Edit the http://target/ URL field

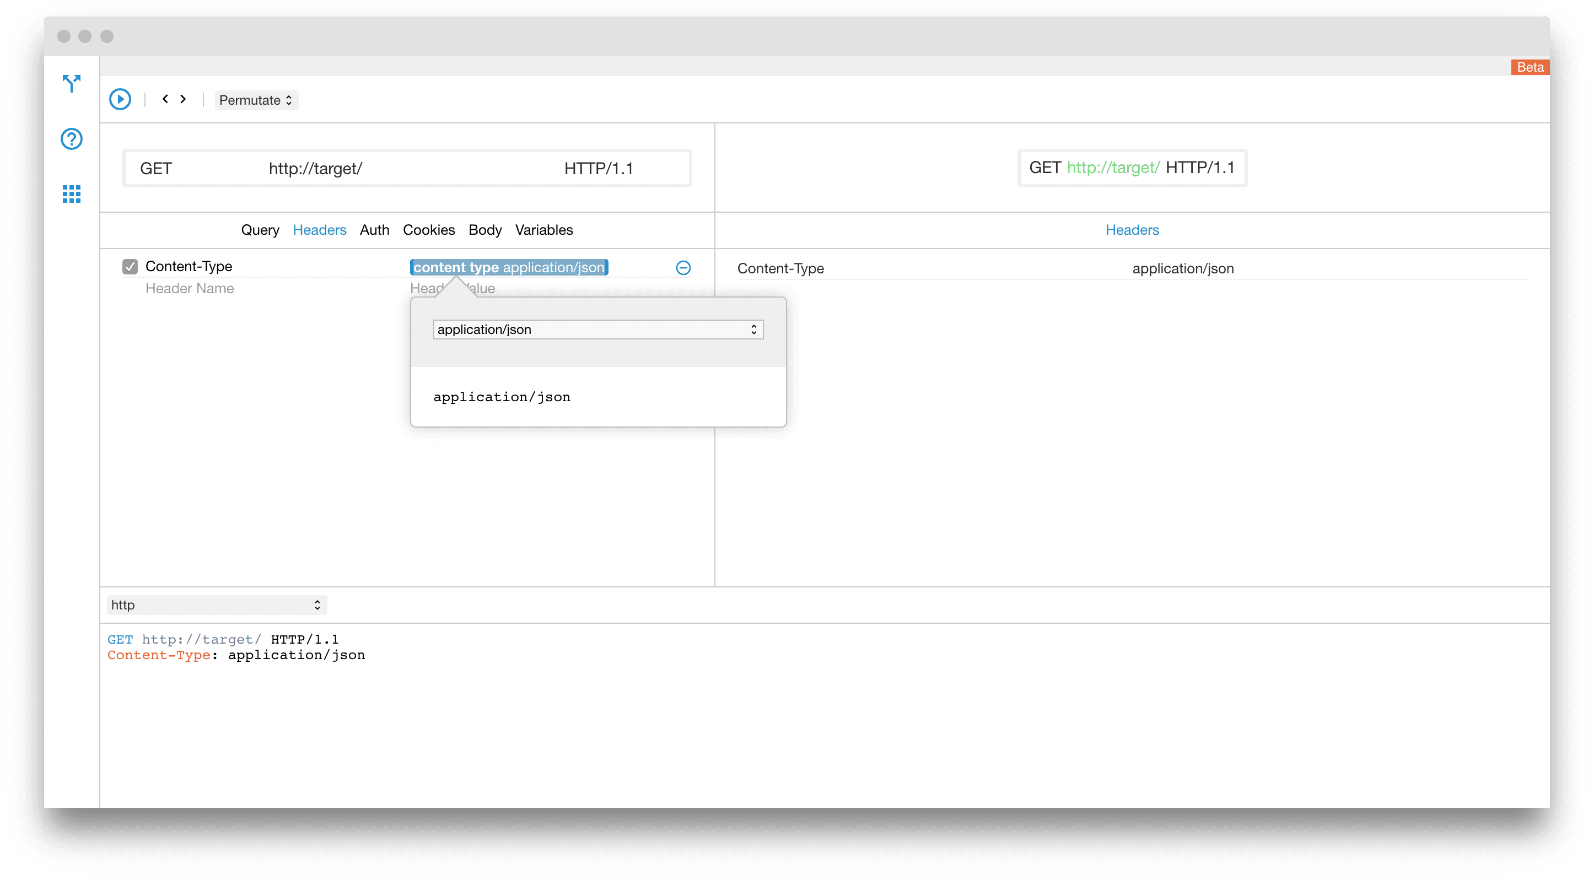pyautogui.click(x=316, y=168)
